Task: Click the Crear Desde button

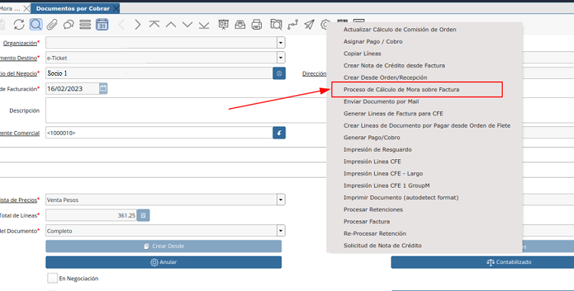Action: point(163,247)
